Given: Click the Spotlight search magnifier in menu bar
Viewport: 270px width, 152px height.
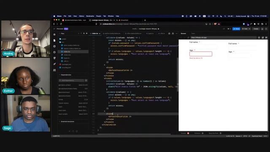Looking at the screenshot, I should tap(225, 16).
